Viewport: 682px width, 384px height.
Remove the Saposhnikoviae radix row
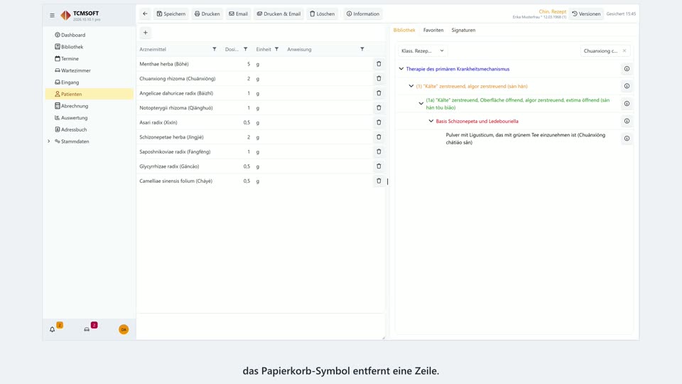tap(379, 151)
